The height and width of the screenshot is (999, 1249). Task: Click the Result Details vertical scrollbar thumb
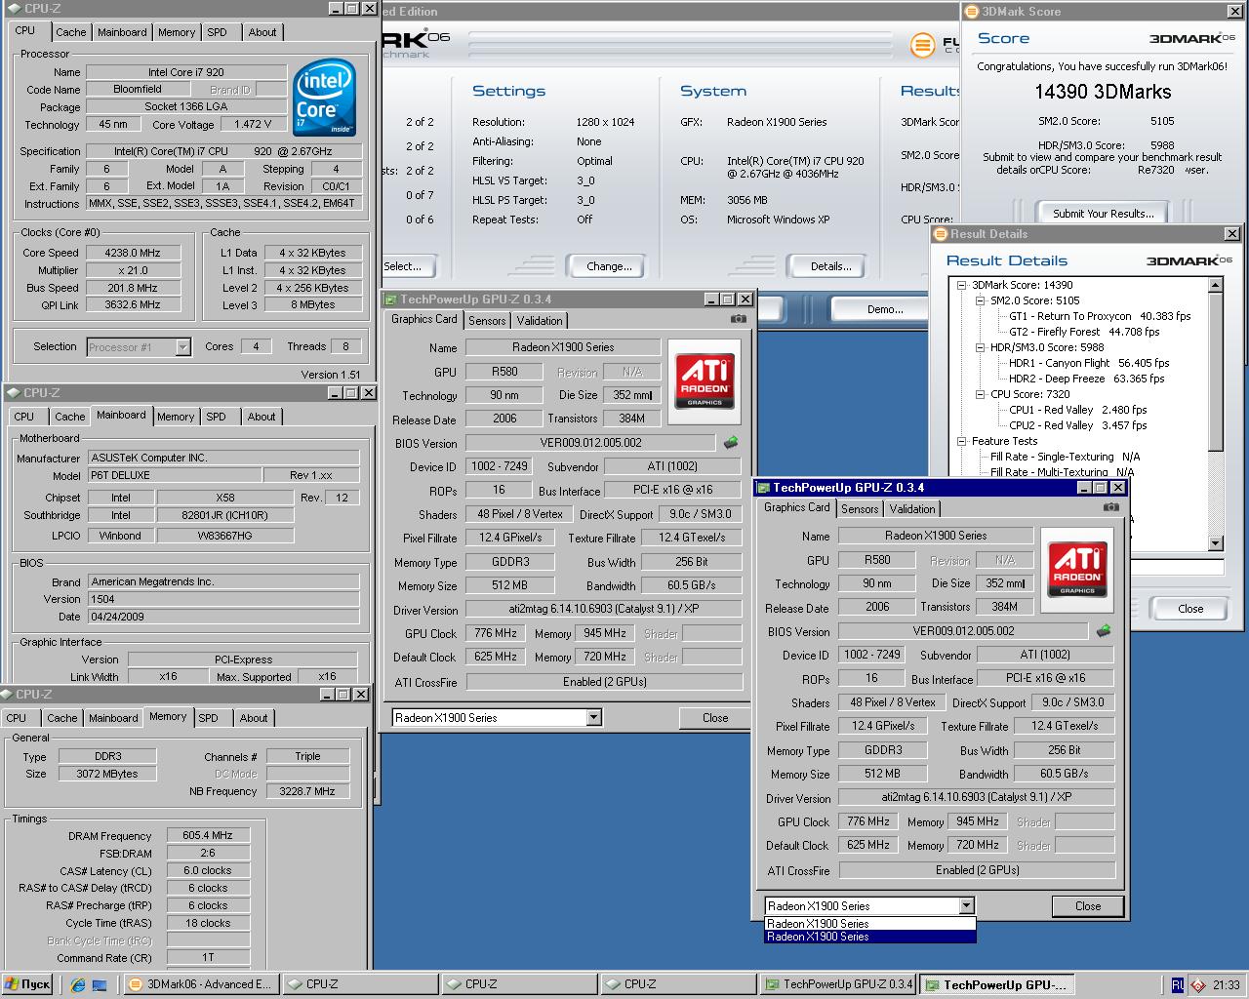pos(1215,371)
